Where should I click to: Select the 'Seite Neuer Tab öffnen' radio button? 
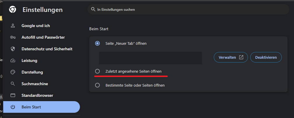point(97,43)
